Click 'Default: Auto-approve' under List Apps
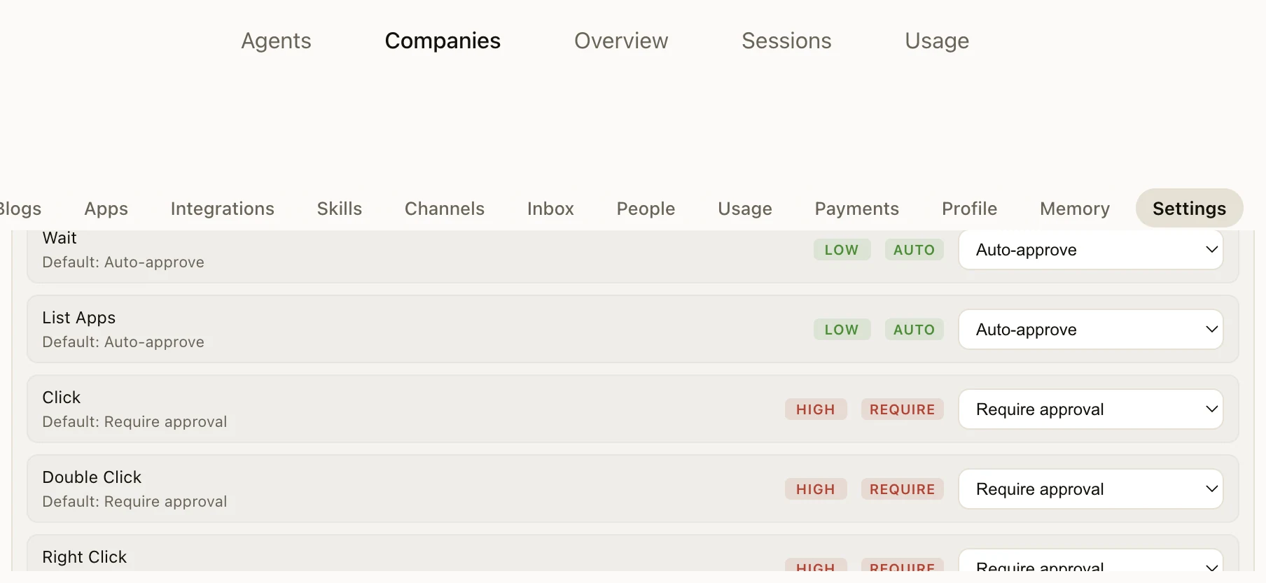 point(123,342)
